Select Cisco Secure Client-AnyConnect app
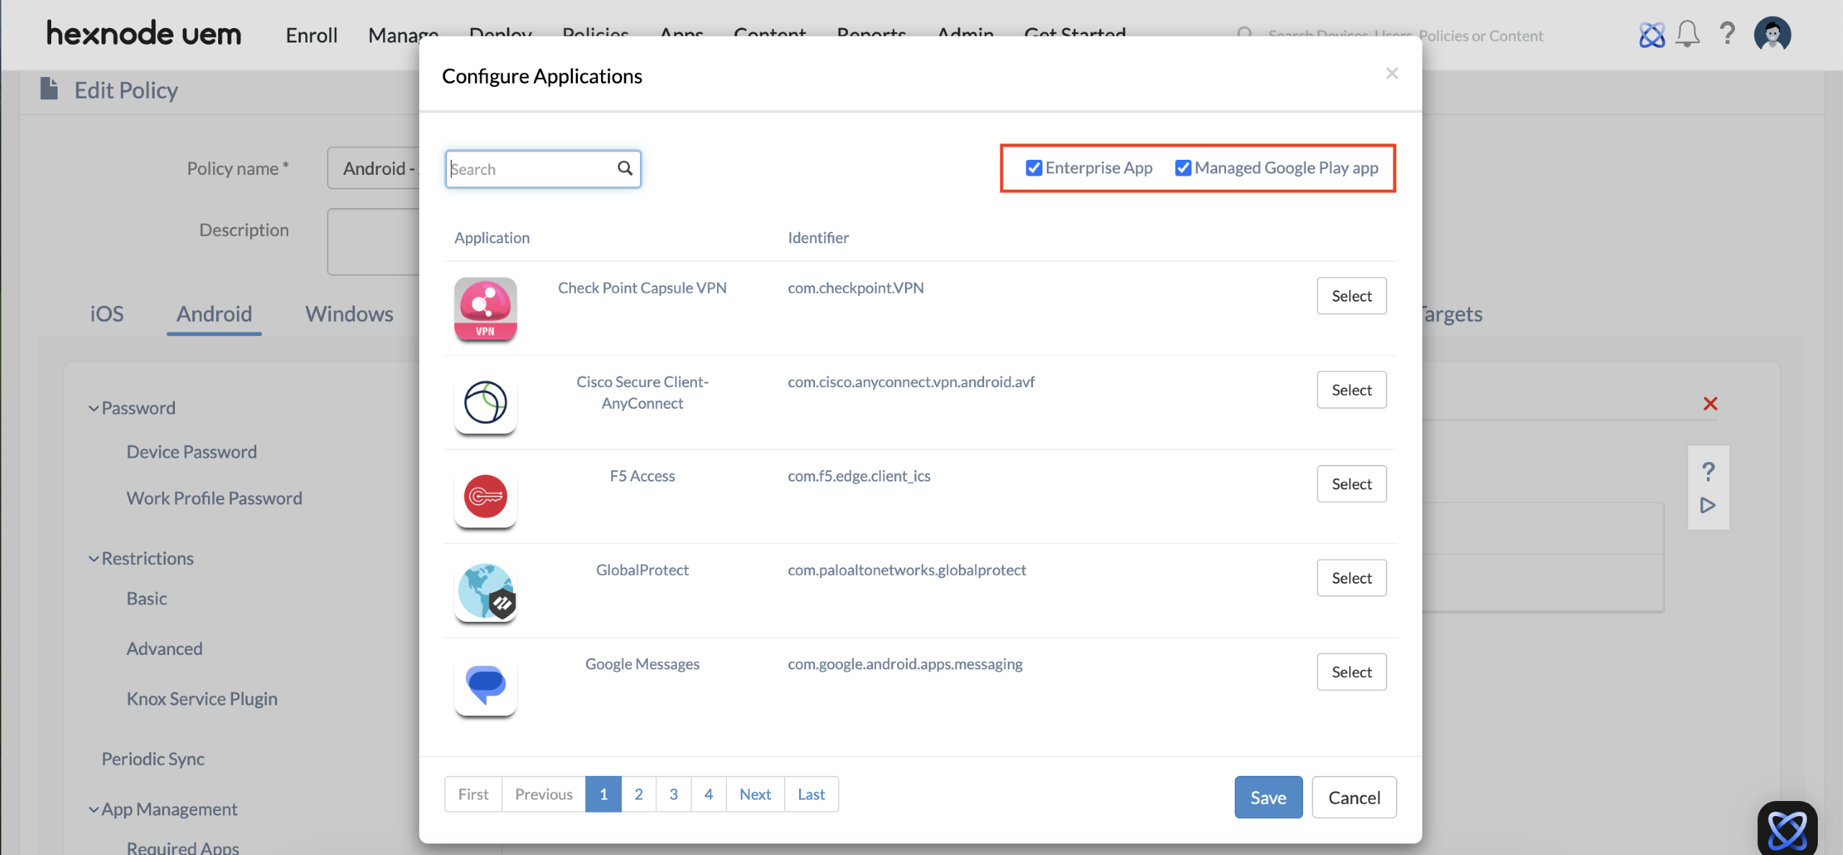Image resolution: width=1843 pixels, height=855 pixels. click(x=1351, y=390)
